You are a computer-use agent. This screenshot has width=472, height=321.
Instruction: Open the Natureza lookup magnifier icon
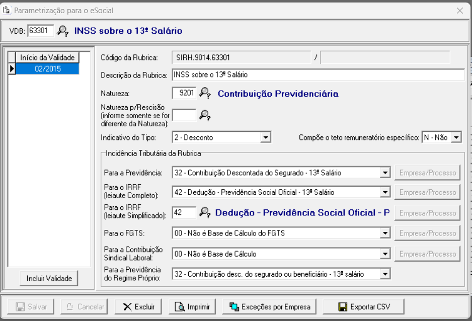click(x=204, y=93)
